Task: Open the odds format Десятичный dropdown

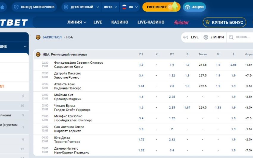Action: [x=81, y=7]
